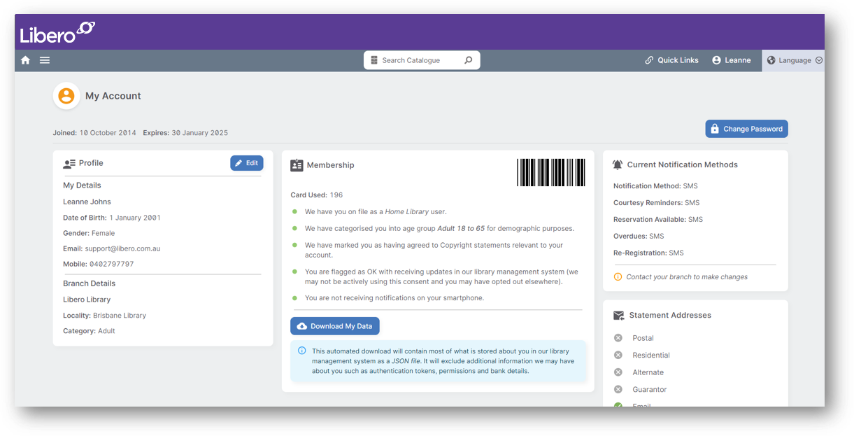Open the Language dropdown
Screen dimensions: 854x436
(795, 60)
